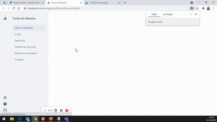The width and height of the screenshot is (217, 122).
Task: Open Google Translate options three-dot menu
Action: click(x=191, y=14)
